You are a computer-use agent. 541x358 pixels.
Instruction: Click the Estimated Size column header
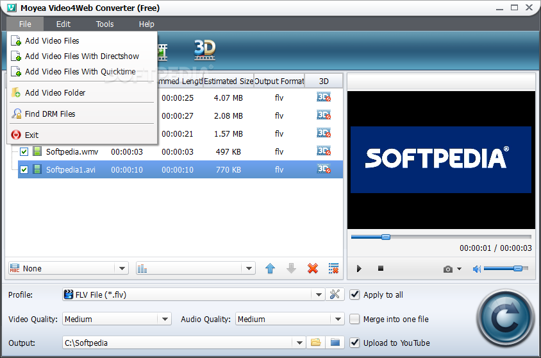point(228,81)
